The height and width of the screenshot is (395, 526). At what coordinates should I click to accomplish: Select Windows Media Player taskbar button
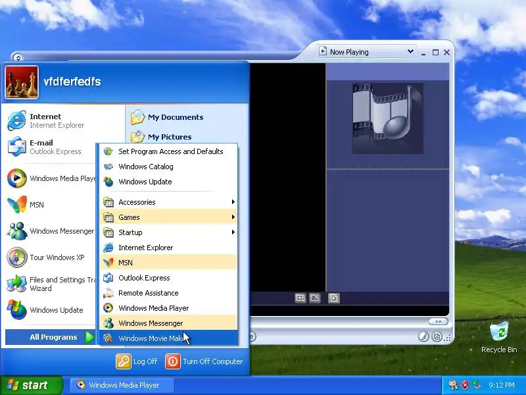point(122,385)
